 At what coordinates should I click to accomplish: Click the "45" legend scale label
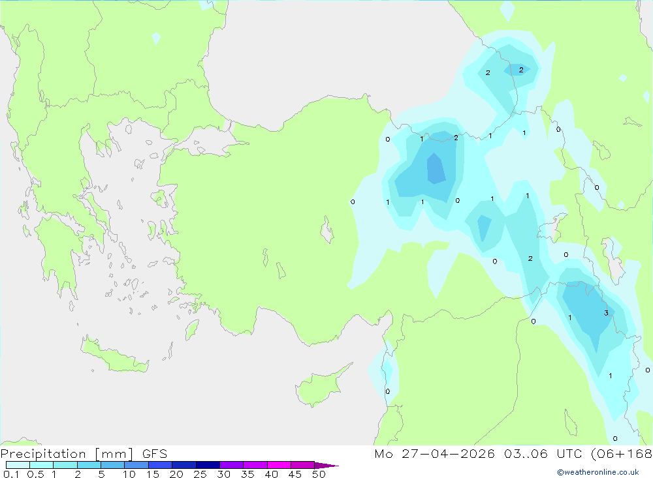(295, 474)
